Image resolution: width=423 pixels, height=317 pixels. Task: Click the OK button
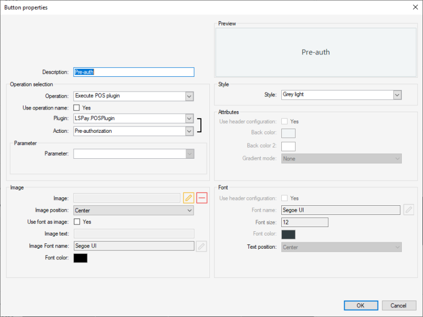[361, 305]
